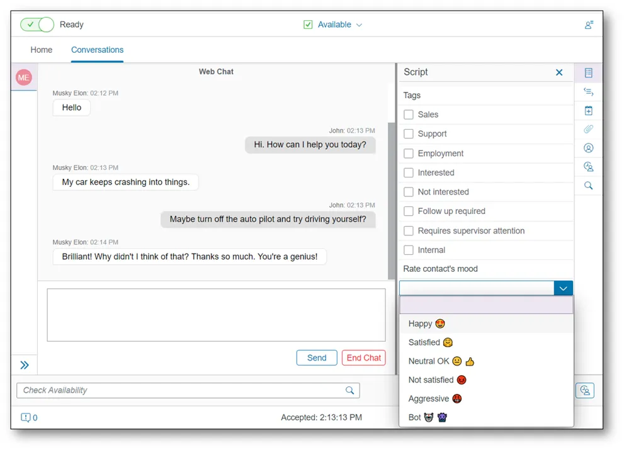Open the Script panel icon in right sidebar
This screenshot has height=450, width=624.
(x=588, y=73)
